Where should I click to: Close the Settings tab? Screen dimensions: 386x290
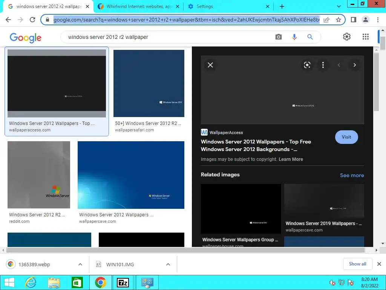coord(268,7)
